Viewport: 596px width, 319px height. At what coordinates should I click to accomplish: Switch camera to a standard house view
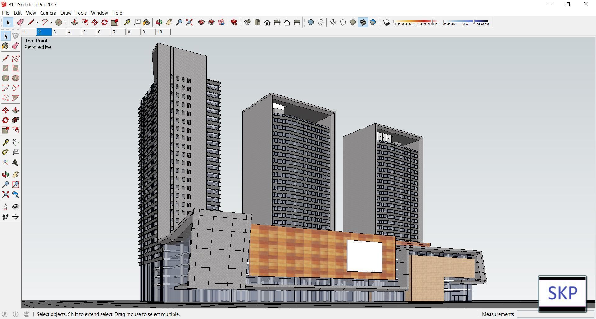(x=267, y=22)
